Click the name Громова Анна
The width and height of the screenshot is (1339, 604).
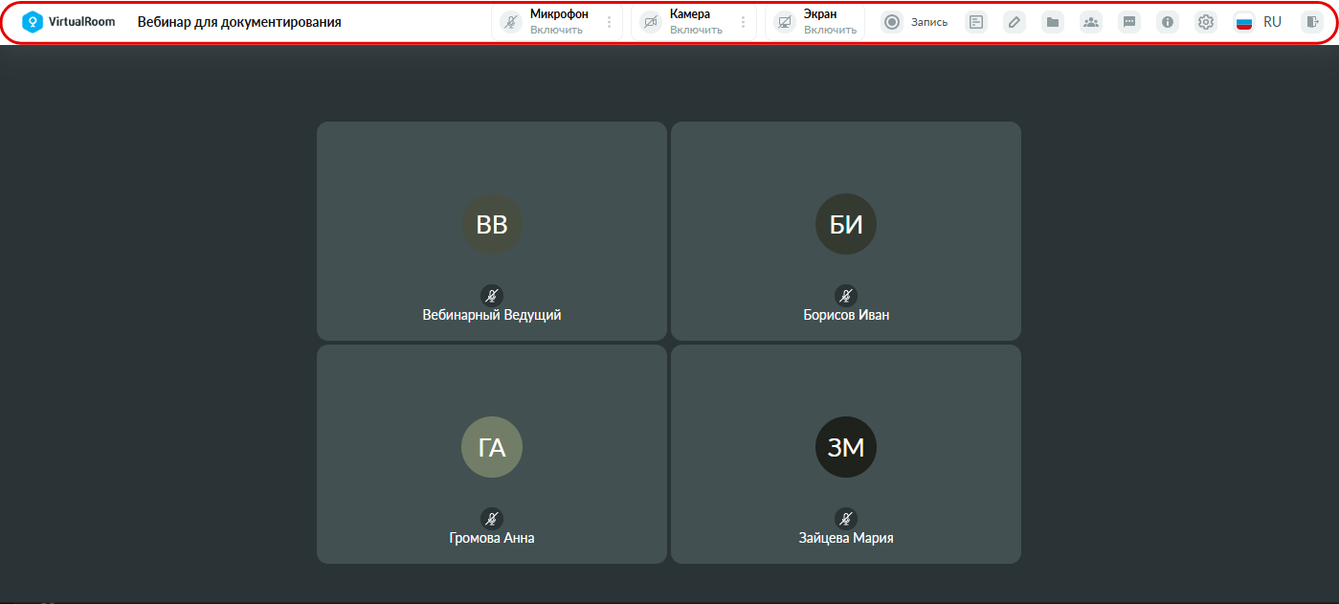(492, 538)
